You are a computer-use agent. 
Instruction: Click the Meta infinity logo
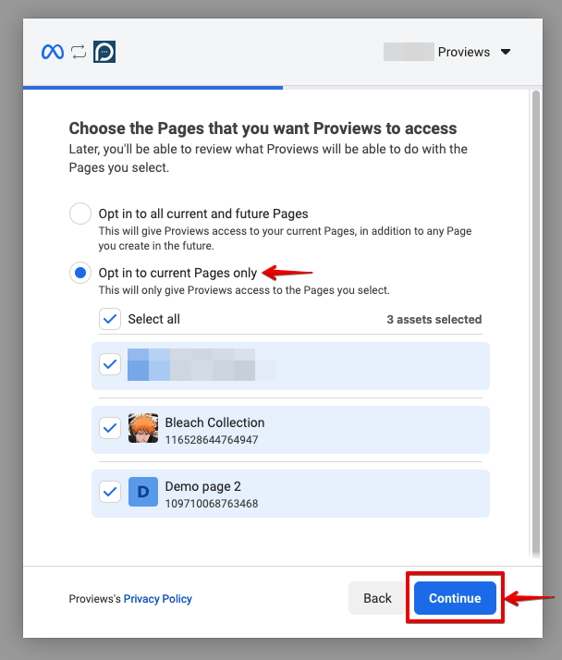52,52
